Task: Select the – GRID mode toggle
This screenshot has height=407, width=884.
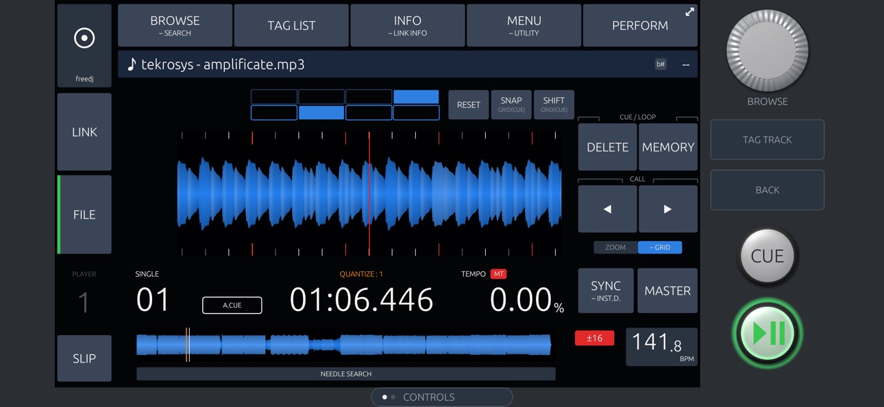Action: pos(660,247)
